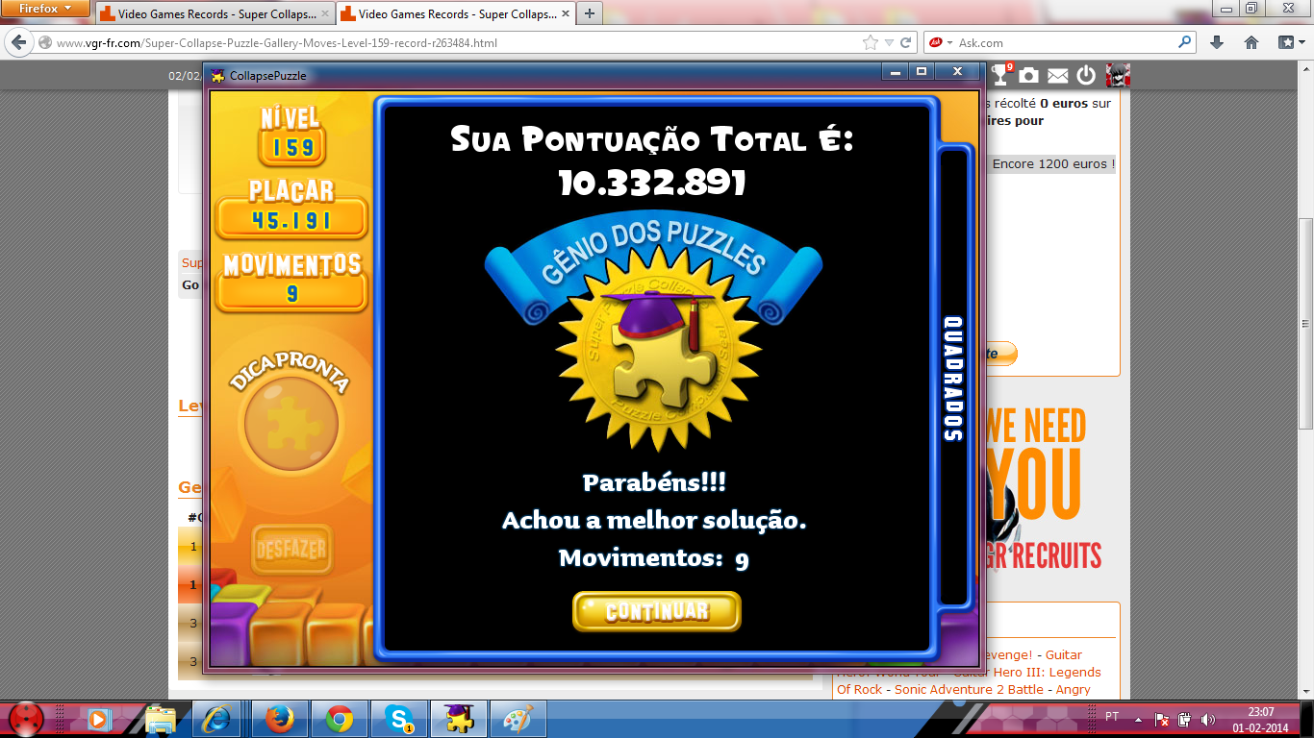The height and width of the screenshot is (738, 1314).
Task: Click the camera icon in site header
Action: click(x=1029, y=75)
